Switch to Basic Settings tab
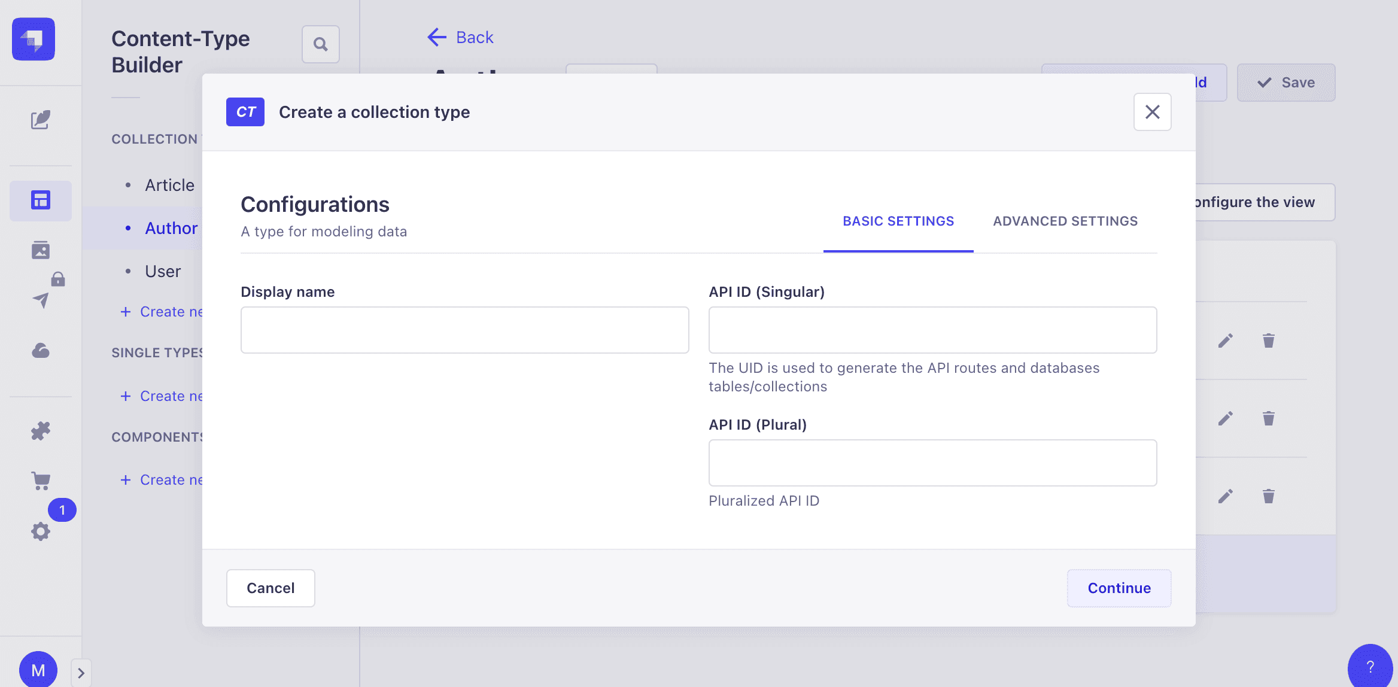 [x=898, y=221]
